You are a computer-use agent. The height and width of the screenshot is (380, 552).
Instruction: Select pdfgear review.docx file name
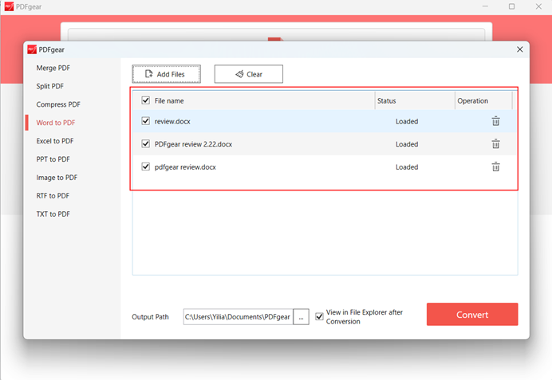click(185, 167)
